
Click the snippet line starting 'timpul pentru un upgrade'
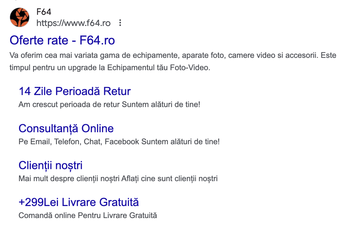(110, 68)
